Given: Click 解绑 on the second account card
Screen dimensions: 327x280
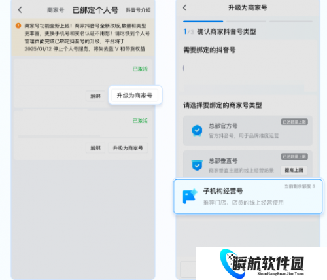Looking at the screenshot, I should pos(95,148).
